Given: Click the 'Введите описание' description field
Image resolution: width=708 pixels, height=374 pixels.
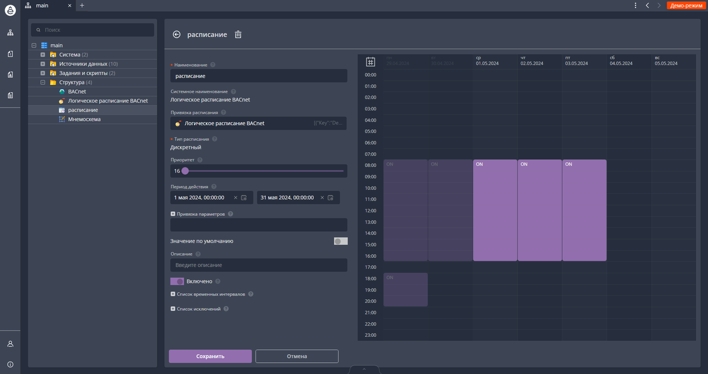Looking at the screenshot, I should [258, 265].
